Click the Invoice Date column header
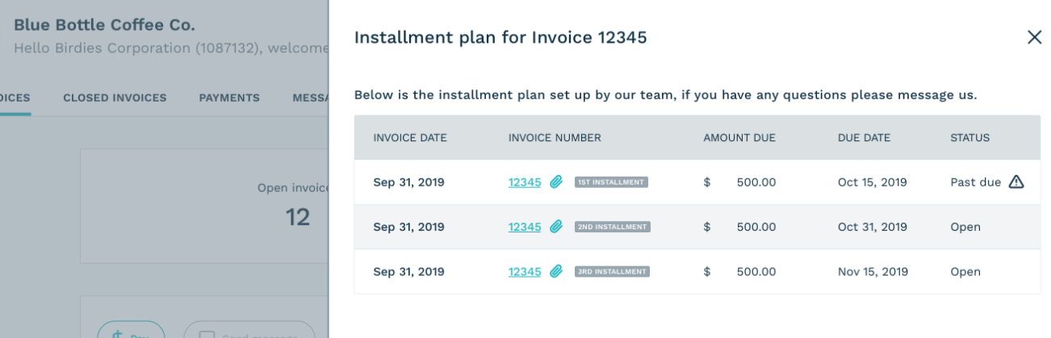The height and width of the screenshot is (338, 1051). (409, 138)
